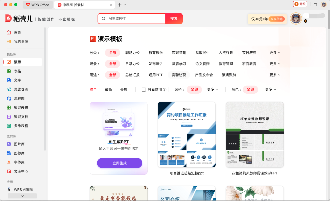Expand 更多 in the 分类 row
330x201 pixels.
[275, 53]
